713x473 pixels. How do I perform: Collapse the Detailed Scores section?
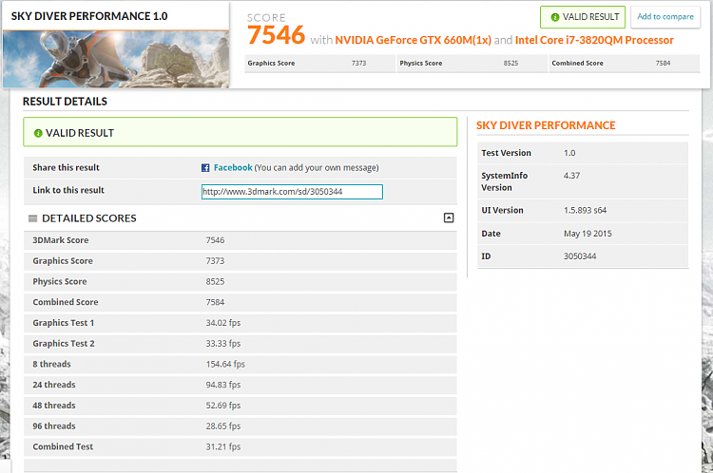tap(449, 218)
